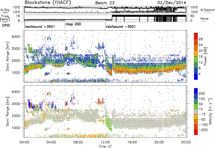Click the '00:00' tick at the time axis start
The image size is (215, 148).
24,142
